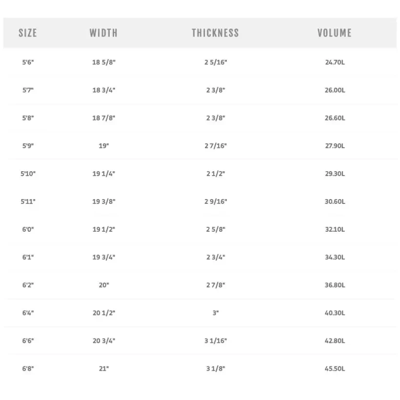Select the 3 1/8" thickness value
The image size is (400, 400).
point(216,369)
